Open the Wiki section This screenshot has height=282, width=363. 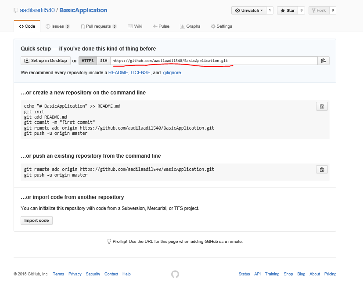(135, 26)
